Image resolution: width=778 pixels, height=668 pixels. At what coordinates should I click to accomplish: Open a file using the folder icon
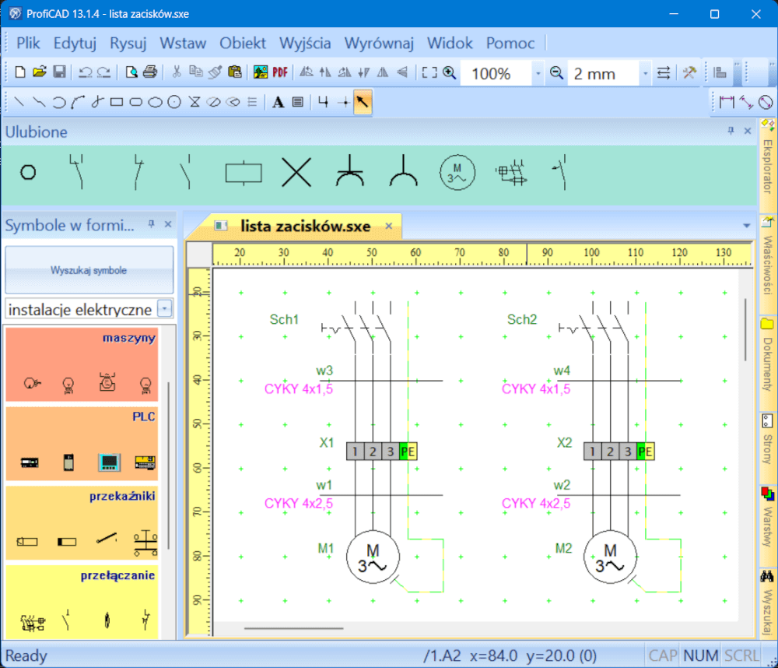pyautogui.click(x=40, y=72)
